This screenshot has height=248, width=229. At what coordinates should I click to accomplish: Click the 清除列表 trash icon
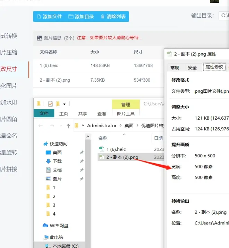coord(103,17)
